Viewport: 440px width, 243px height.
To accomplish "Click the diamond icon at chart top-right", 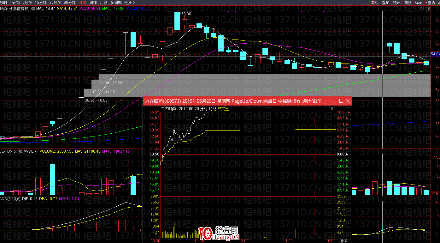I will tap(422, 9).
